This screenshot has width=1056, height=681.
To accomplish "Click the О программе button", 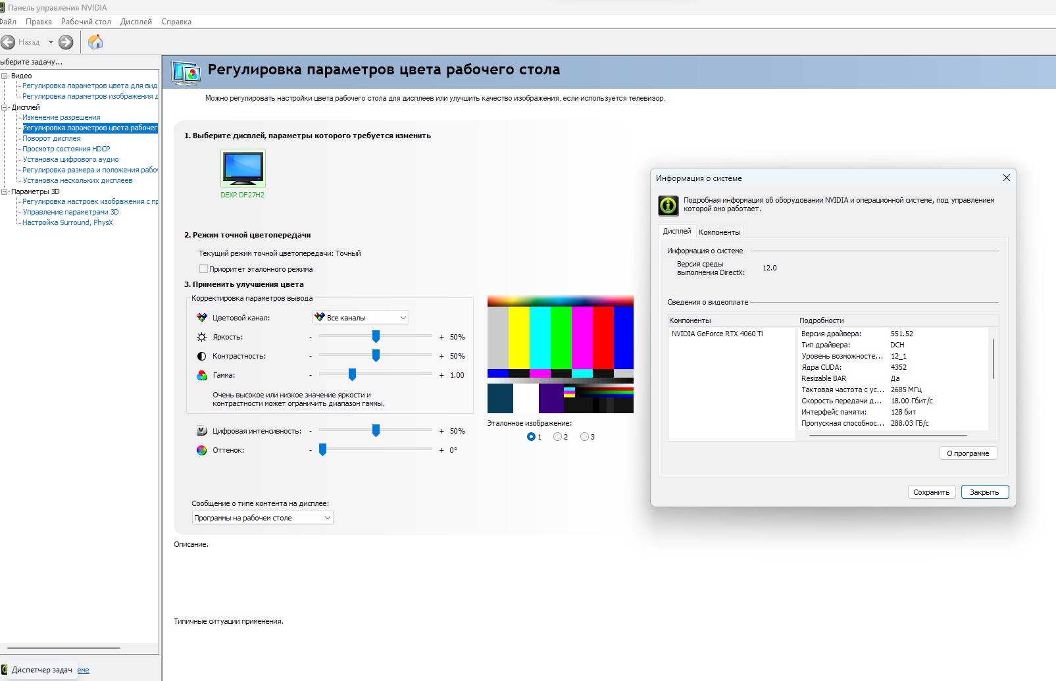I will [968, 453].
